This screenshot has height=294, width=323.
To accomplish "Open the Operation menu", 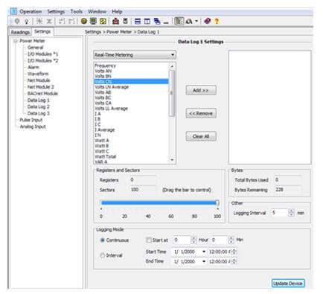I will (31, 12).
